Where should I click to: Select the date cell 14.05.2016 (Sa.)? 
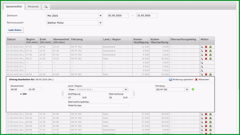tap(15, 130)
